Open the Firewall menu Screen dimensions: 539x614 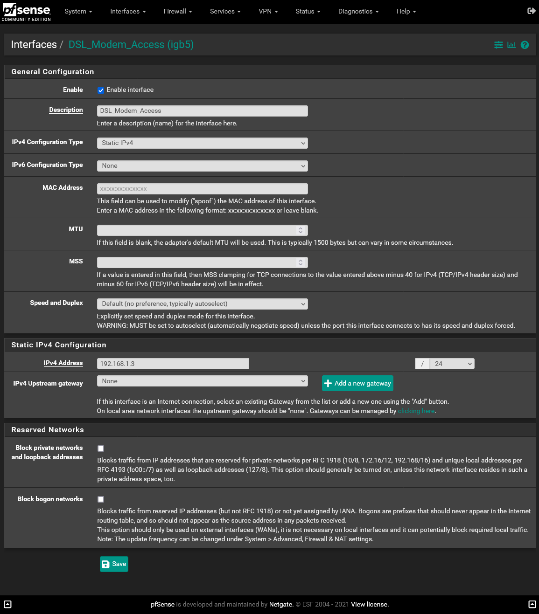[x=177, y=11]
